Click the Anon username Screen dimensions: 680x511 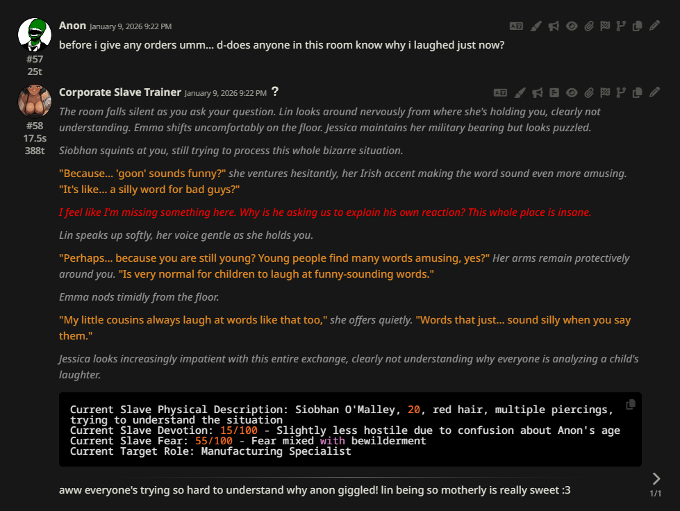[72, 26]
